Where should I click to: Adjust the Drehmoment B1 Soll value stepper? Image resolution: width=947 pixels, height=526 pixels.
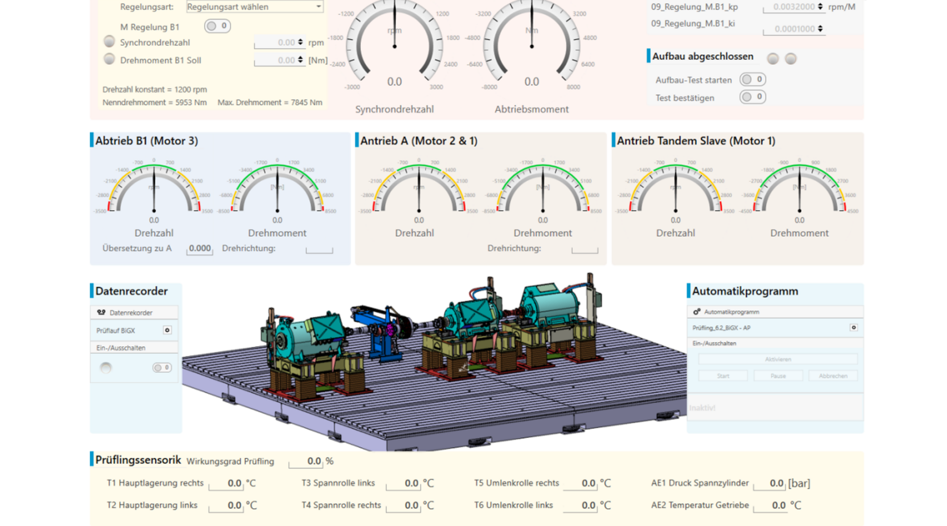click(300, 60)
